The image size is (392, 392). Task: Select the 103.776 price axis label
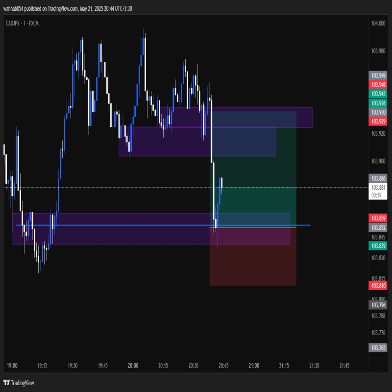tap(378, 333)
